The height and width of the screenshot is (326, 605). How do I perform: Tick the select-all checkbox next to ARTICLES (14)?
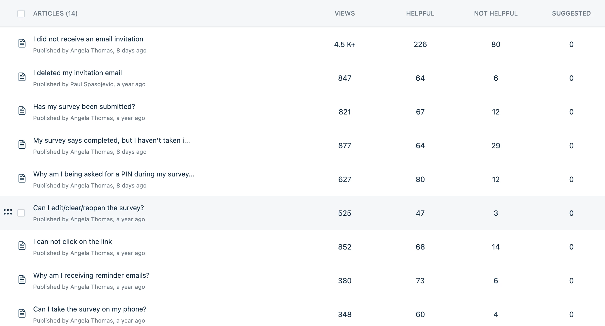(x=21, y=13)
